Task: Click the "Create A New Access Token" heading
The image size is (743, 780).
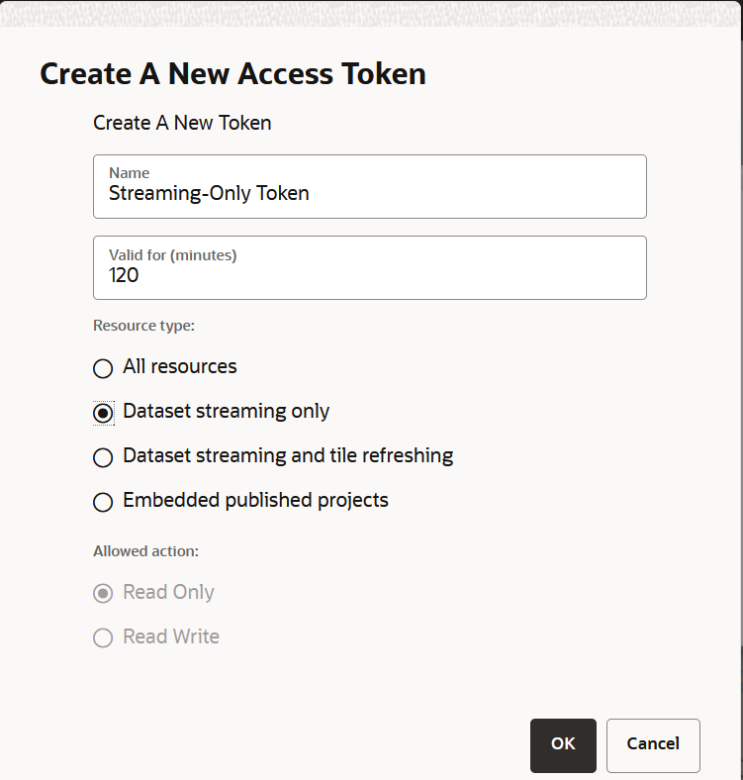Action: 232,74
